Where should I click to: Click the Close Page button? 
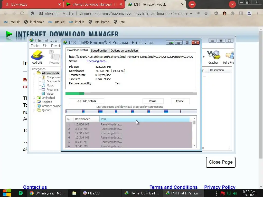coord(221,162)
